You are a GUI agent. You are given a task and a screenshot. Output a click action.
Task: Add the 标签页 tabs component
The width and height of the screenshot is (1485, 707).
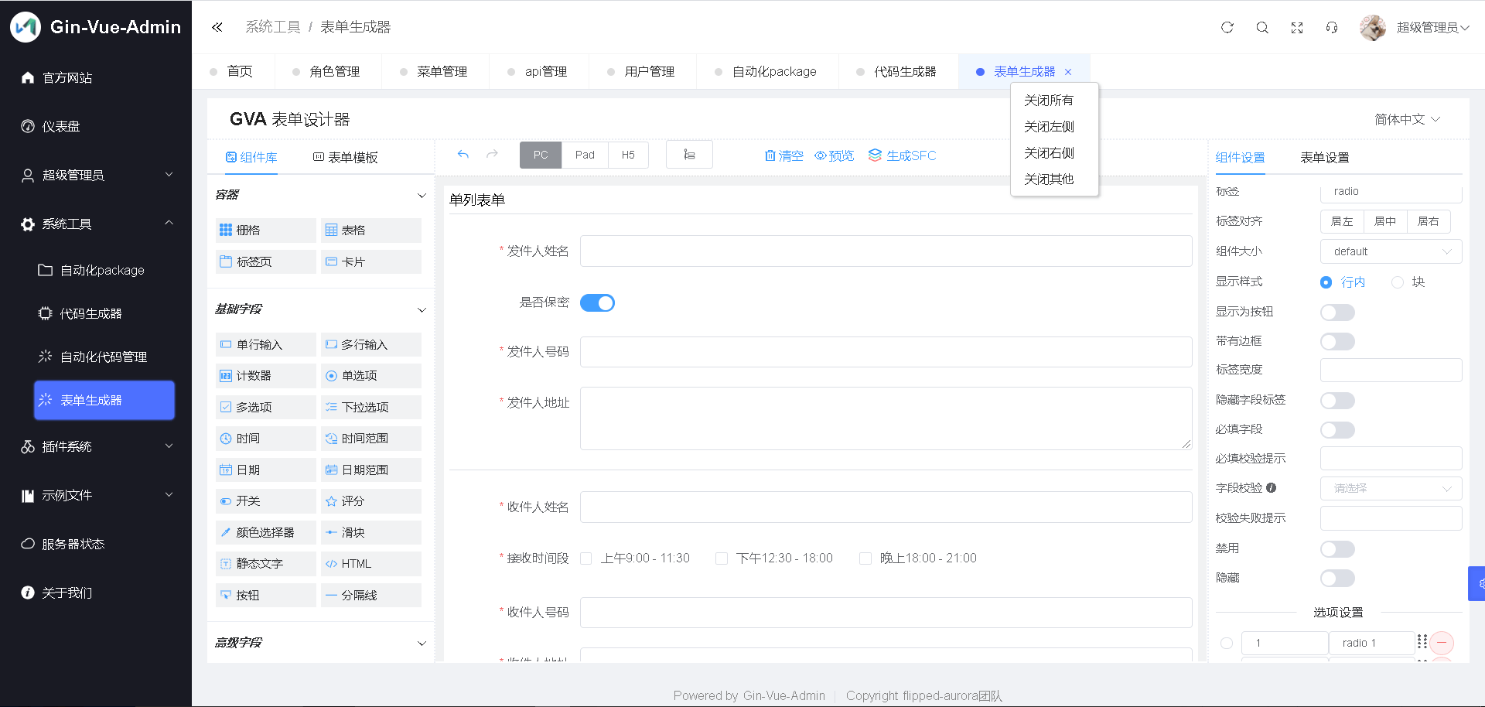click(x=265, y=261)
